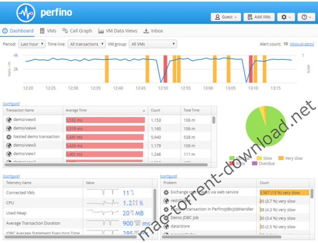Click the globe icon for demo/view5
318x243 pixels.
9,120
